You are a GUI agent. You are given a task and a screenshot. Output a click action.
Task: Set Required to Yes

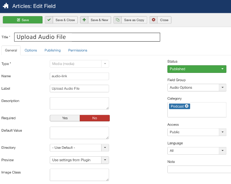tap(65, 118)
